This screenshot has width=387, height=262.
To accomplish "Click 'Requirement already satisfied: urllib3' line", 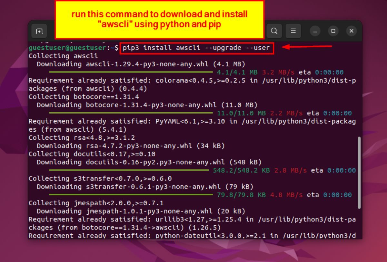I will point(192,223).
